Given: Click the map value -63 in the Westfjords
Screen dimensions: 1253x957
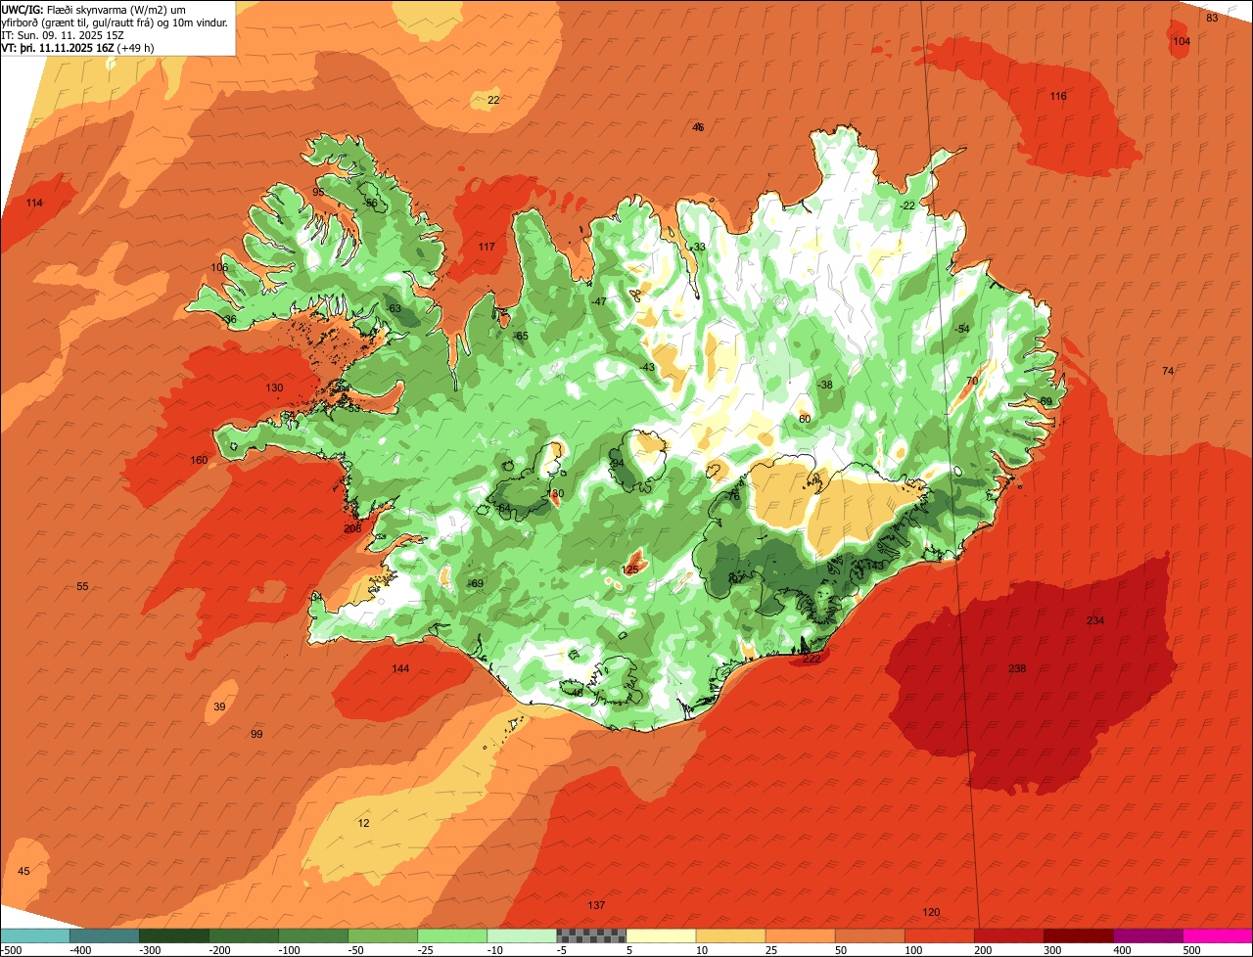Looking at the screenshot, I should [394, 308].
